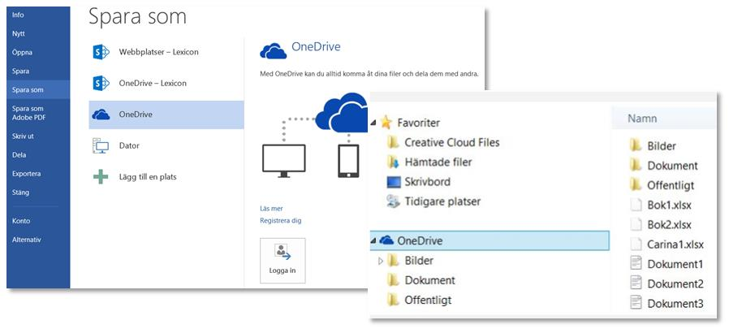Select Webbplatser – Lexicon save location

(166, 52)
